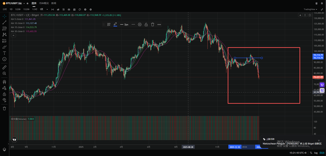Open the object tree layers icon
The height and width of the screenshot is (156, 326).
4,150
